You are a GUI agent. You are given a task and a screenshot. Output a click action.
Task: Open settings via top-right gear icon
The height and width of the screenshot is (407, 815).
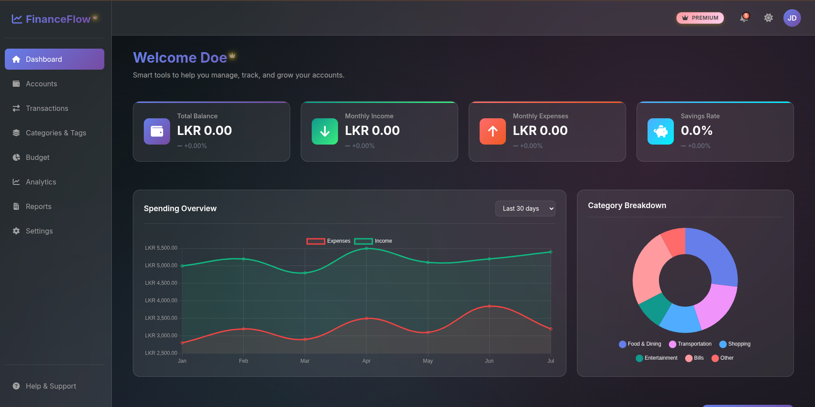[x=768, y=18]
